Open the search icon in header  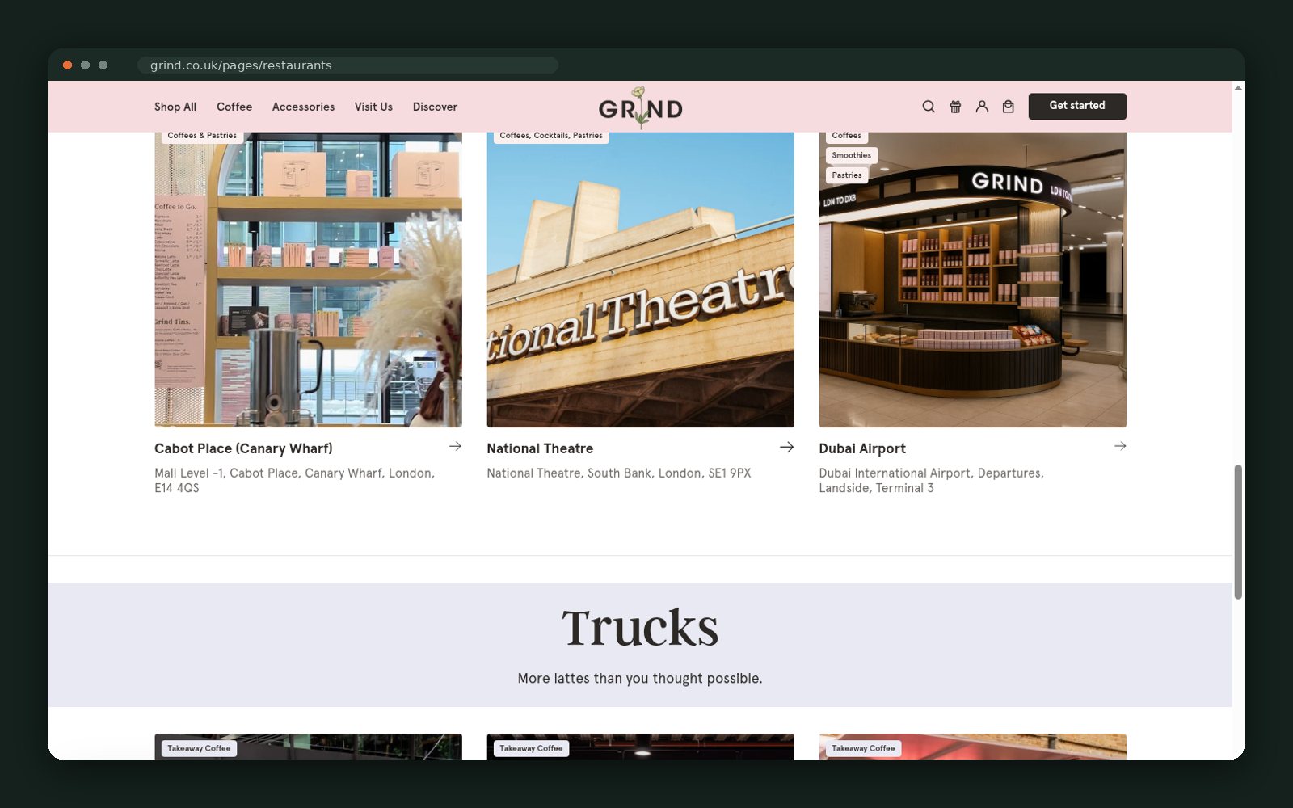pyautogui.click(x=929, y=107)
